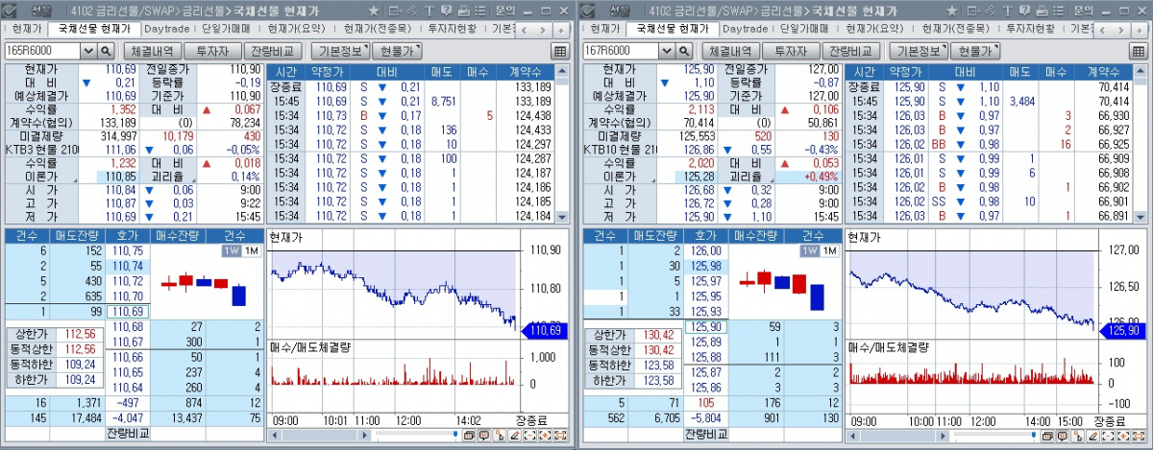Click the plus-bracket zoom-in icon under left chart
The width and height of the screenshot is (1153, 450).
[x=545, y=435]
